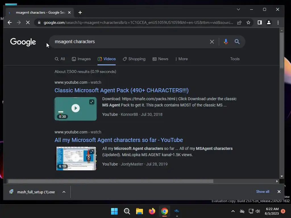Switch to News results tab

[x=160, y=59]
